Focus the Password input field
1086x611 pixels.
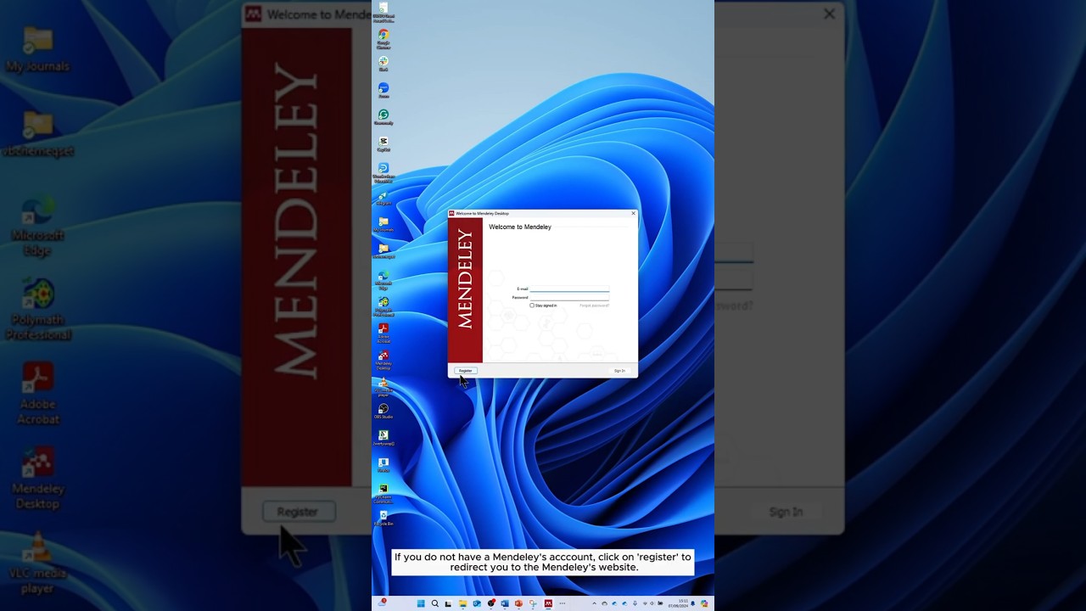point(569,297)
